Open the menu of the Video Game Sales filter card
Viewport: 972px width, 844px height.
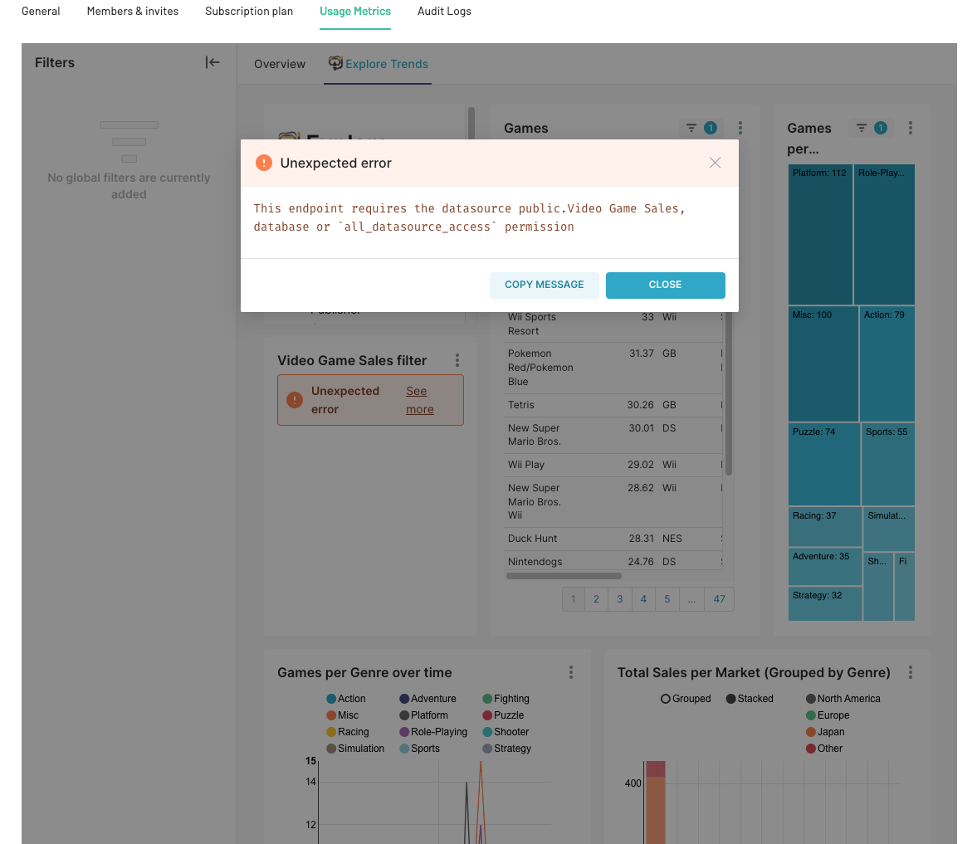click(x=457, y=360)
